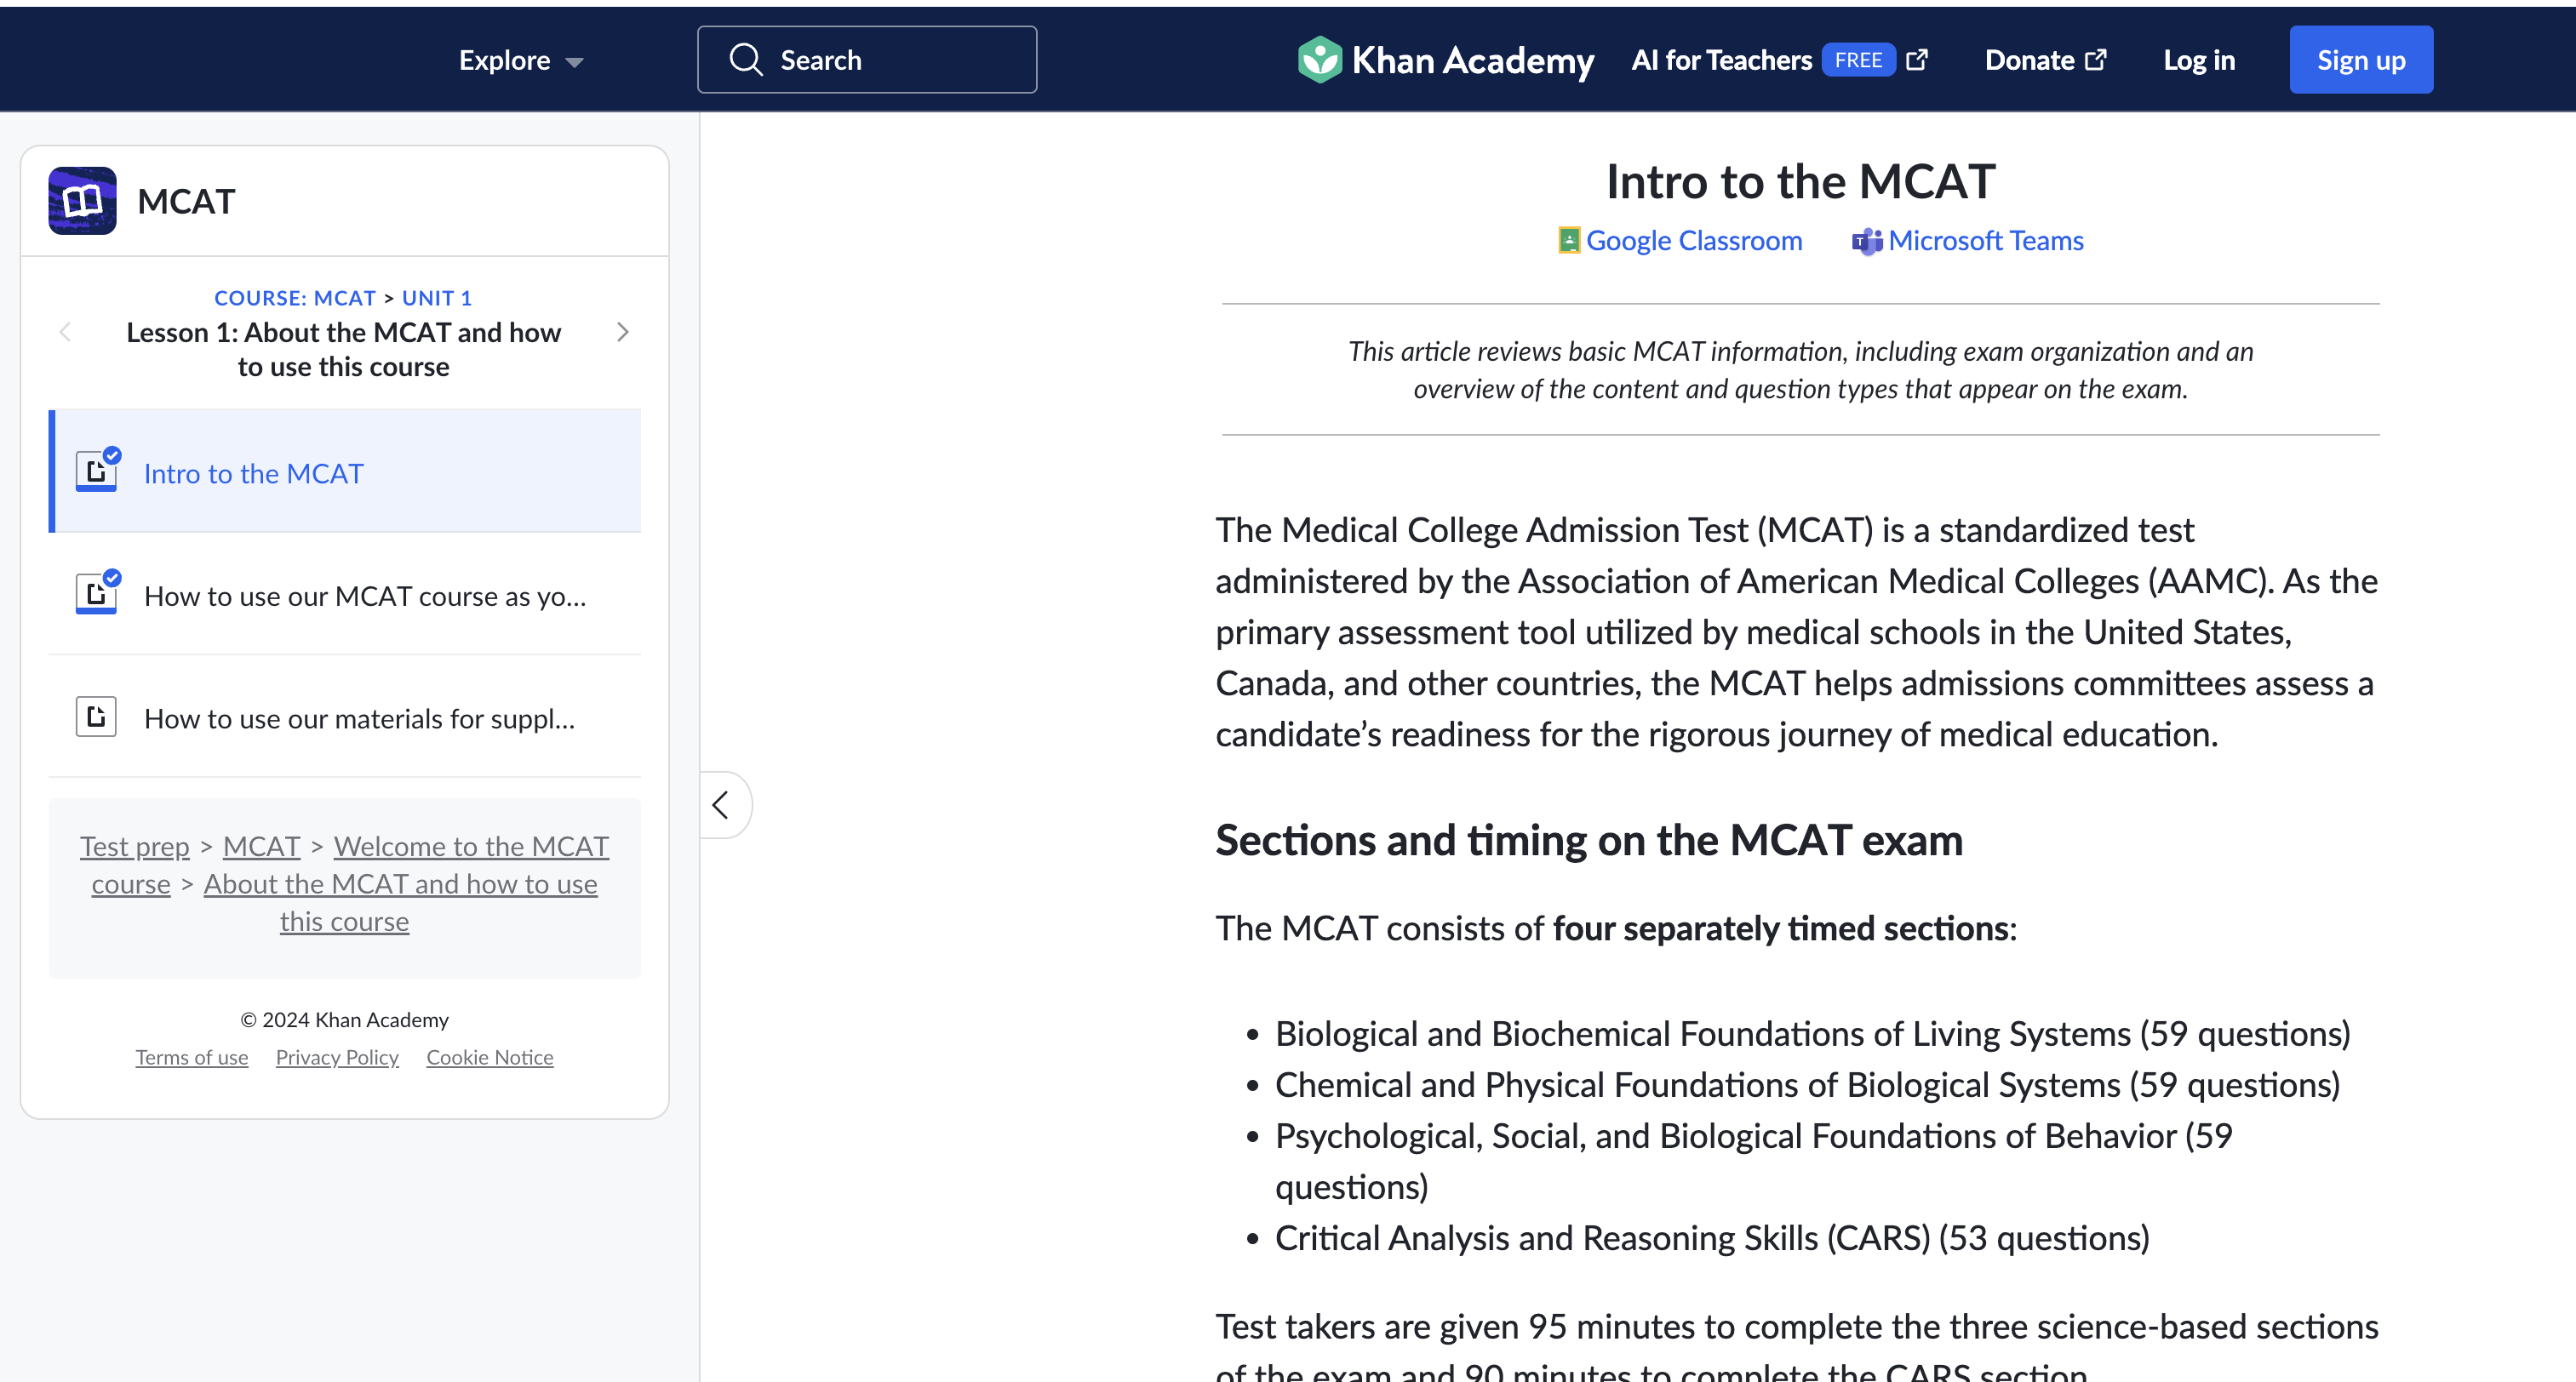This screenshot has height=1382, width=2576.
Task: Click the article icon for Intro to the MCAT
Action: (96, 471)
